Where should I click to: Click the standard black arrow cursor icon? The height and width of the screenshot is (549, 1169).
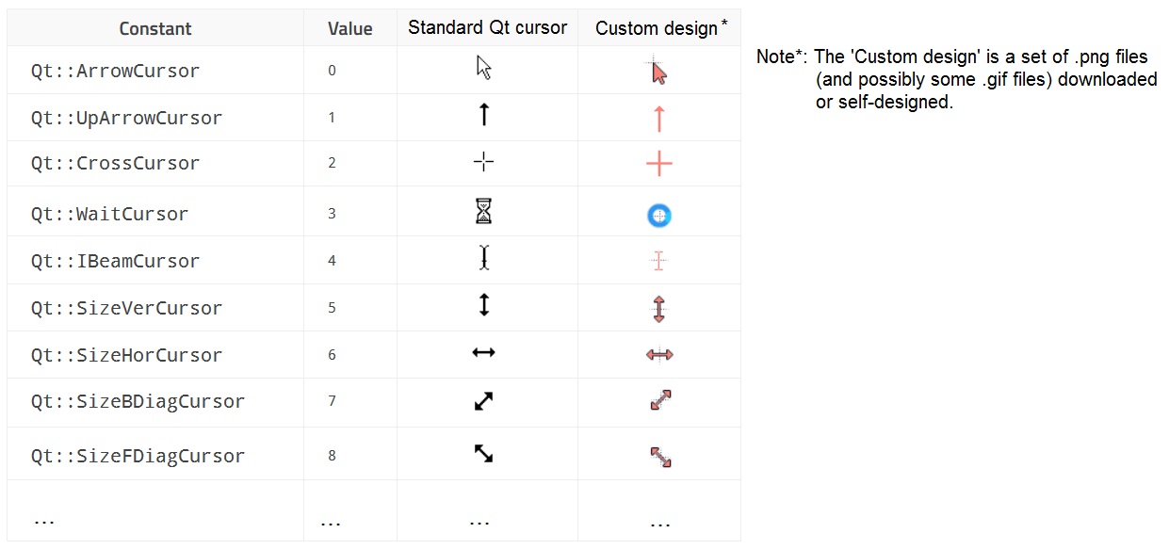point(484,68)
